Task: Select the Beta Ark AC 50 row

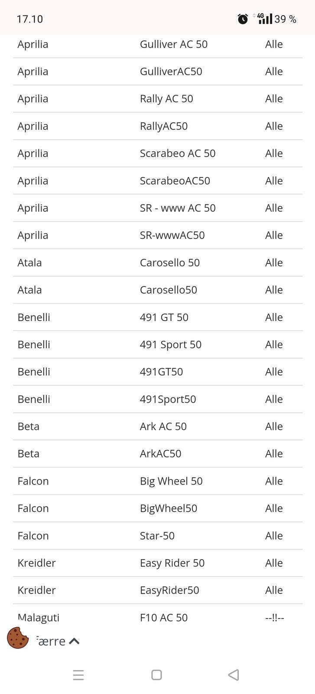Action: point(163,426)
